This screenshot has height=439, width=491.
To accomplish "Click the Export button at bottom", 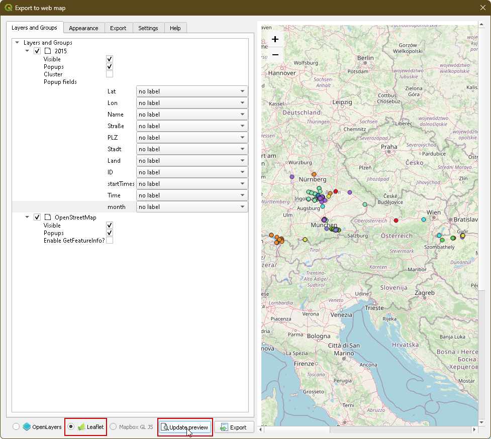I will [234, 427].
